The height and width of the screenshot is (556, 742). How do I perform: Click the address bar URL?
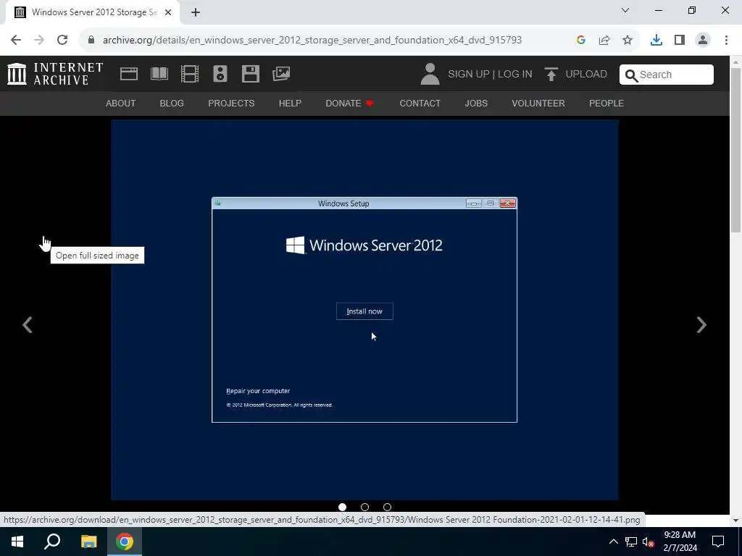click(312, 40)
